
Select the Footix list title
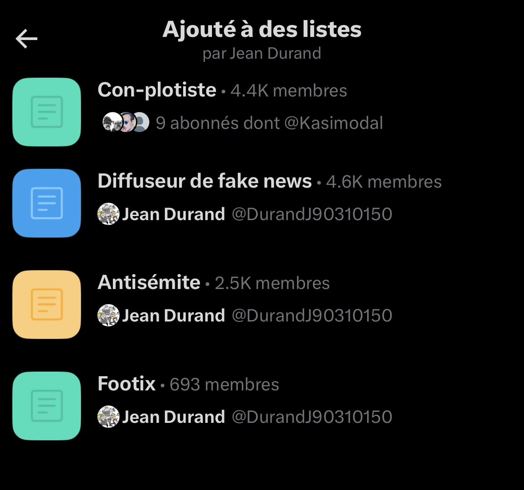pyautogui.click(x=126, y=383)
